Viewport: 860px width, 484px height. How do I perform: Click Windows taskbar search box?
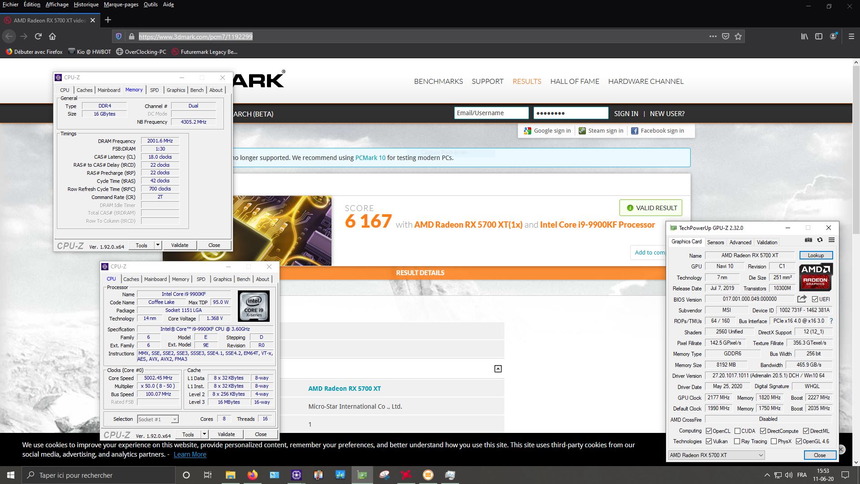pyautogui.click(x=99, y=475)
